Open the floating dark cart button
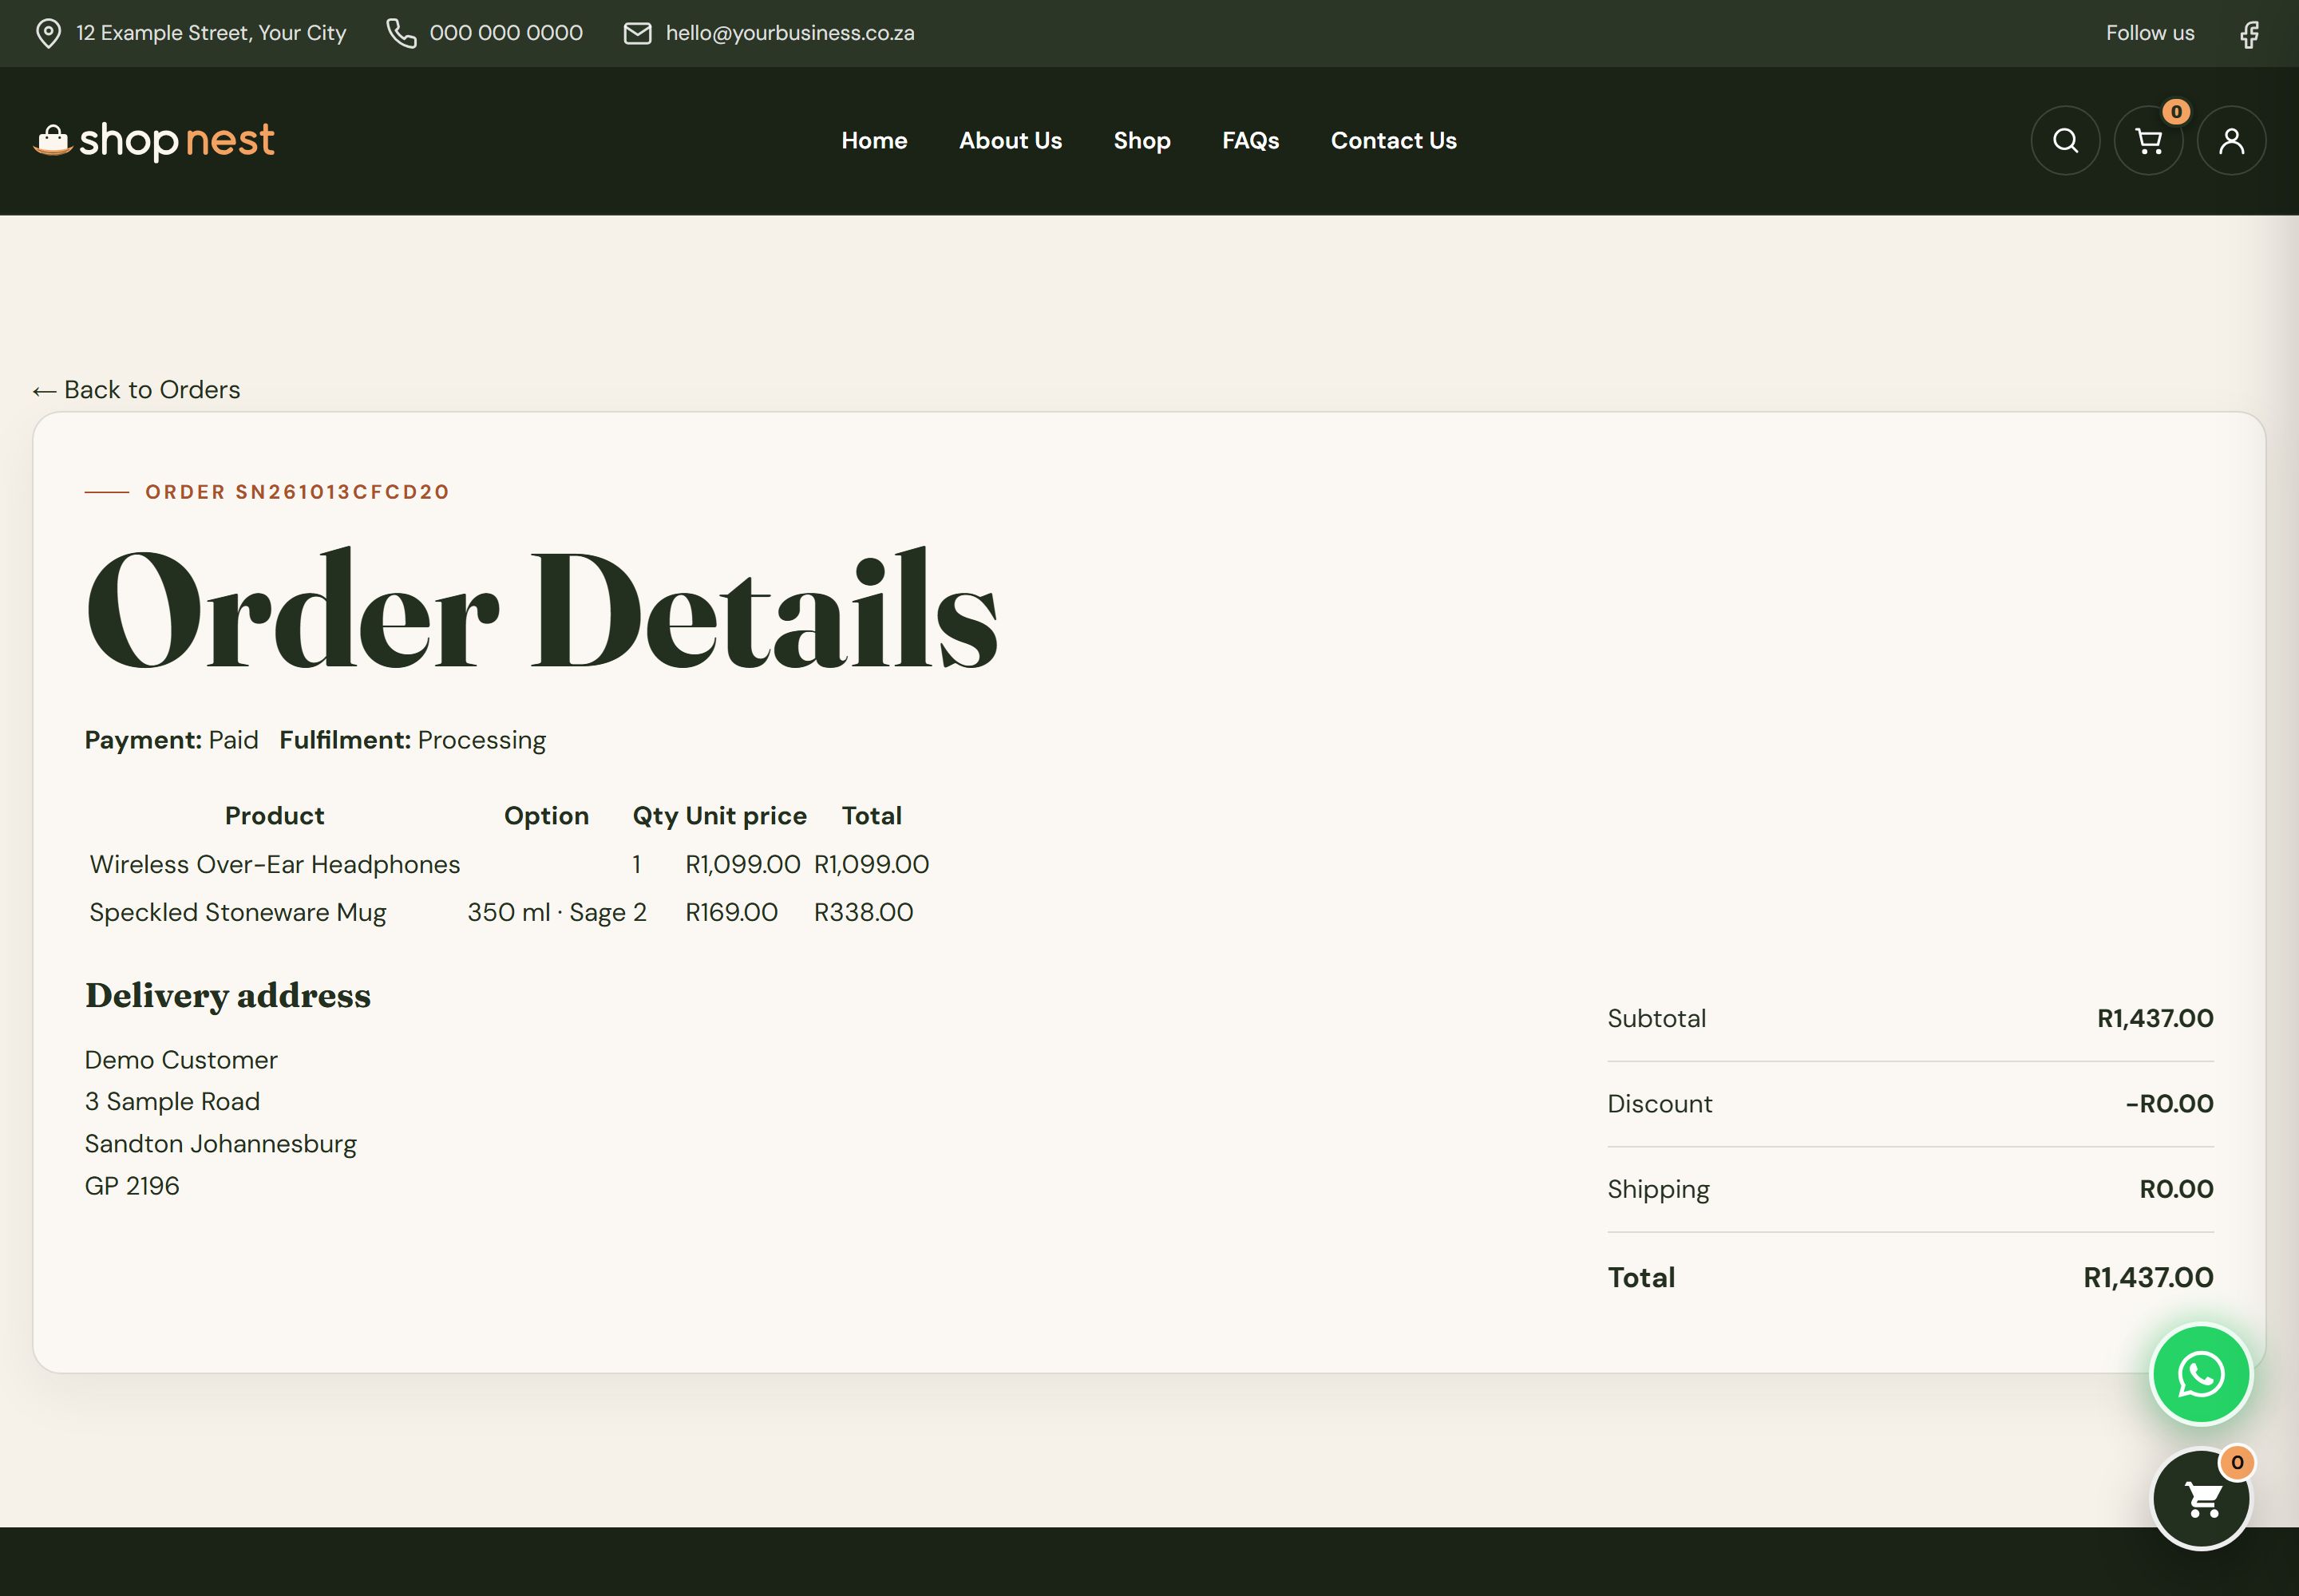Screen dimensions: 2299x1596 pos(2201,1499)
